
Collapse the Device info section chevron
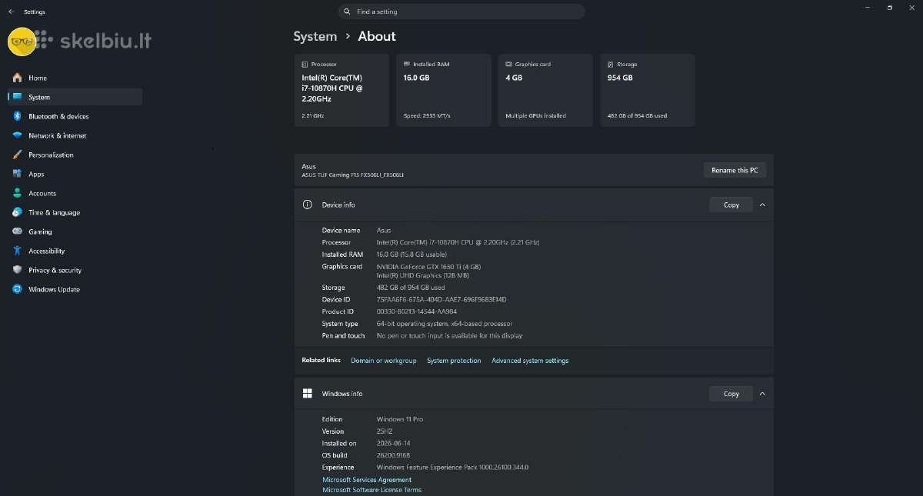[762, 205]
